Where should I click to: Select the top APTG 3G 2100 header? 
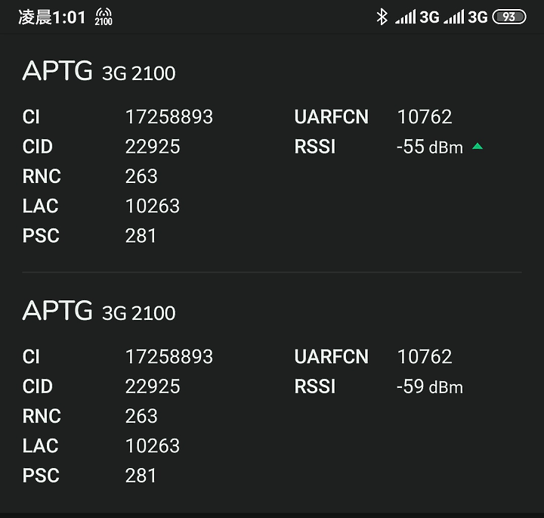click(99, 72)
